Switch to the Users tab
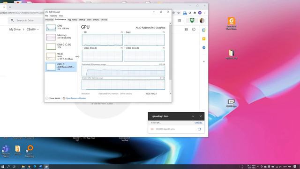The image size is (300, 169). click(89, 20)
